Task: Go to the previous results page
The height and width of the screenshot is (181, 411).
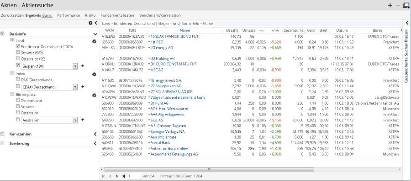Action: click(x=110, y=176)
